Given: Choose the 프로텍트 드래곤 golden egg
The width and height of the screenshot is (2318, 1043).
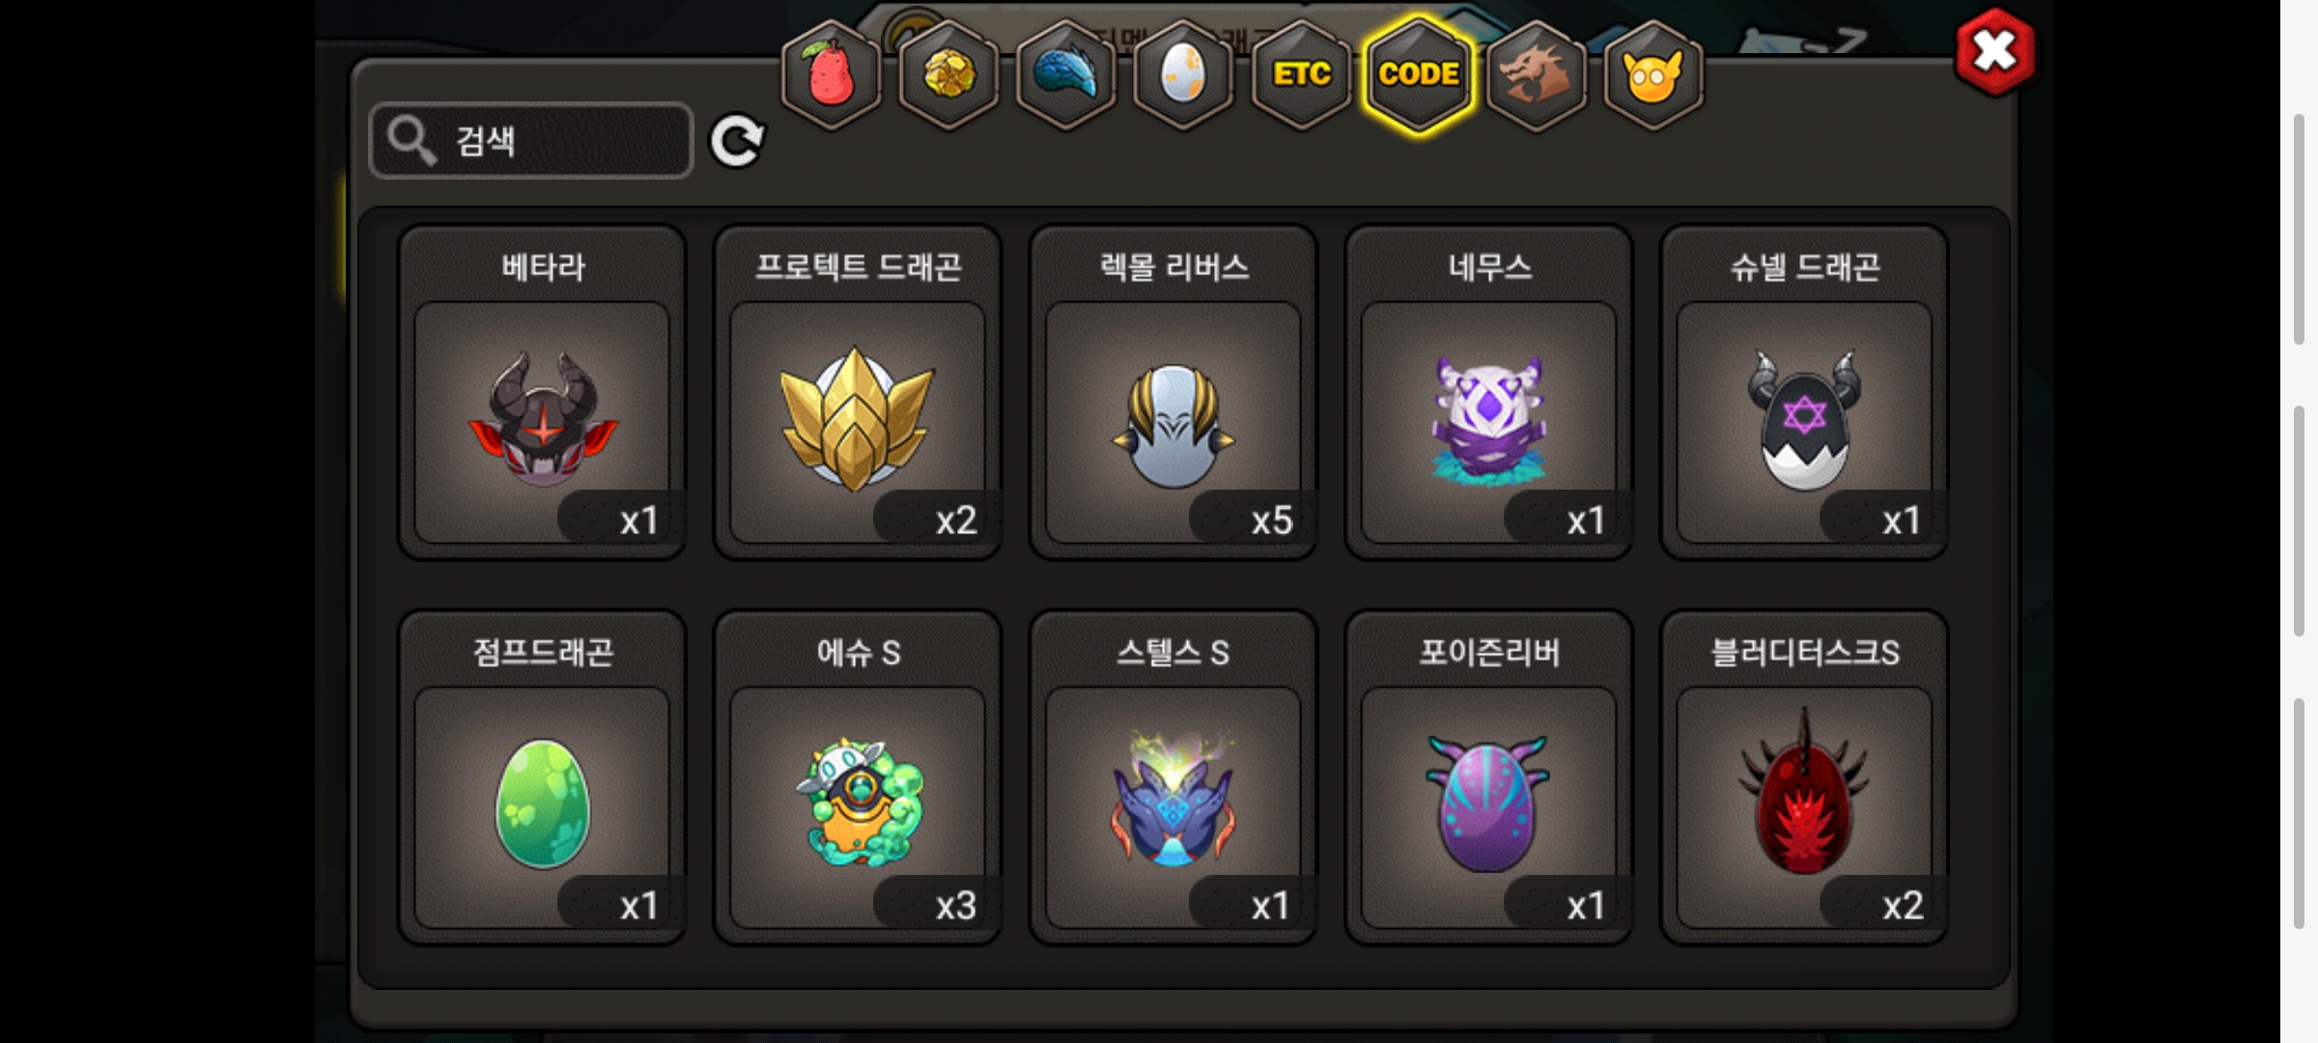Looking at the screenshot, I should click(x=858, y=393).
